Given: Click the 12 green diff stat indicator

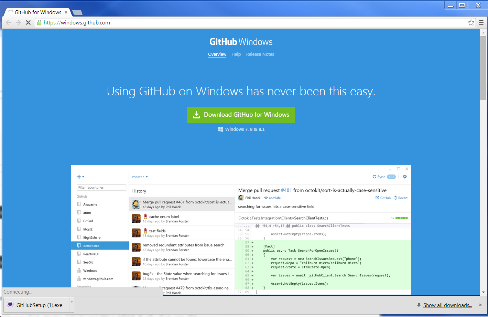Looking at the screenshot, I should [399, 218].
